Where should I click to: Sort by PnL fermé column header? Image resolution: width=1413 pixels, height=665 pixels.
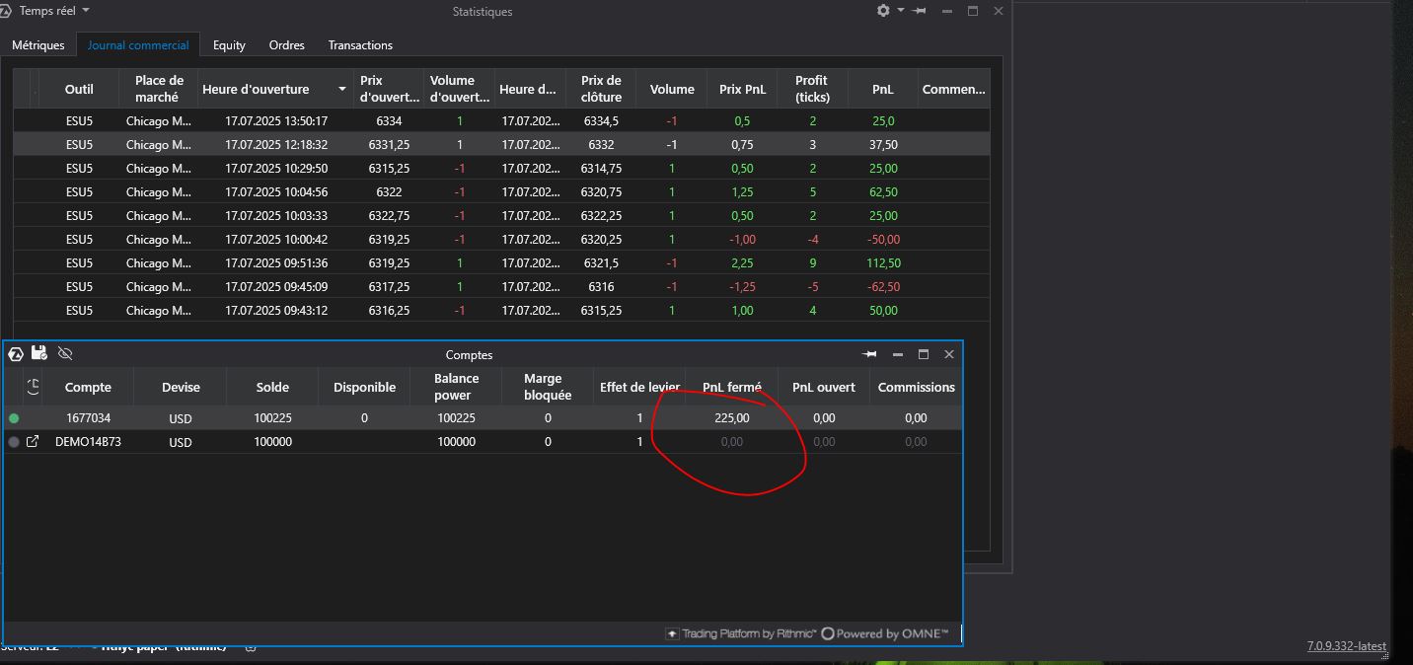(731, 388)
